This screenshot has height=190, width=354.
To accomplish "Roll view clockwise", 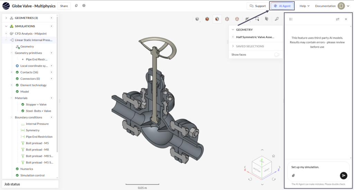I will pos(274,179).
